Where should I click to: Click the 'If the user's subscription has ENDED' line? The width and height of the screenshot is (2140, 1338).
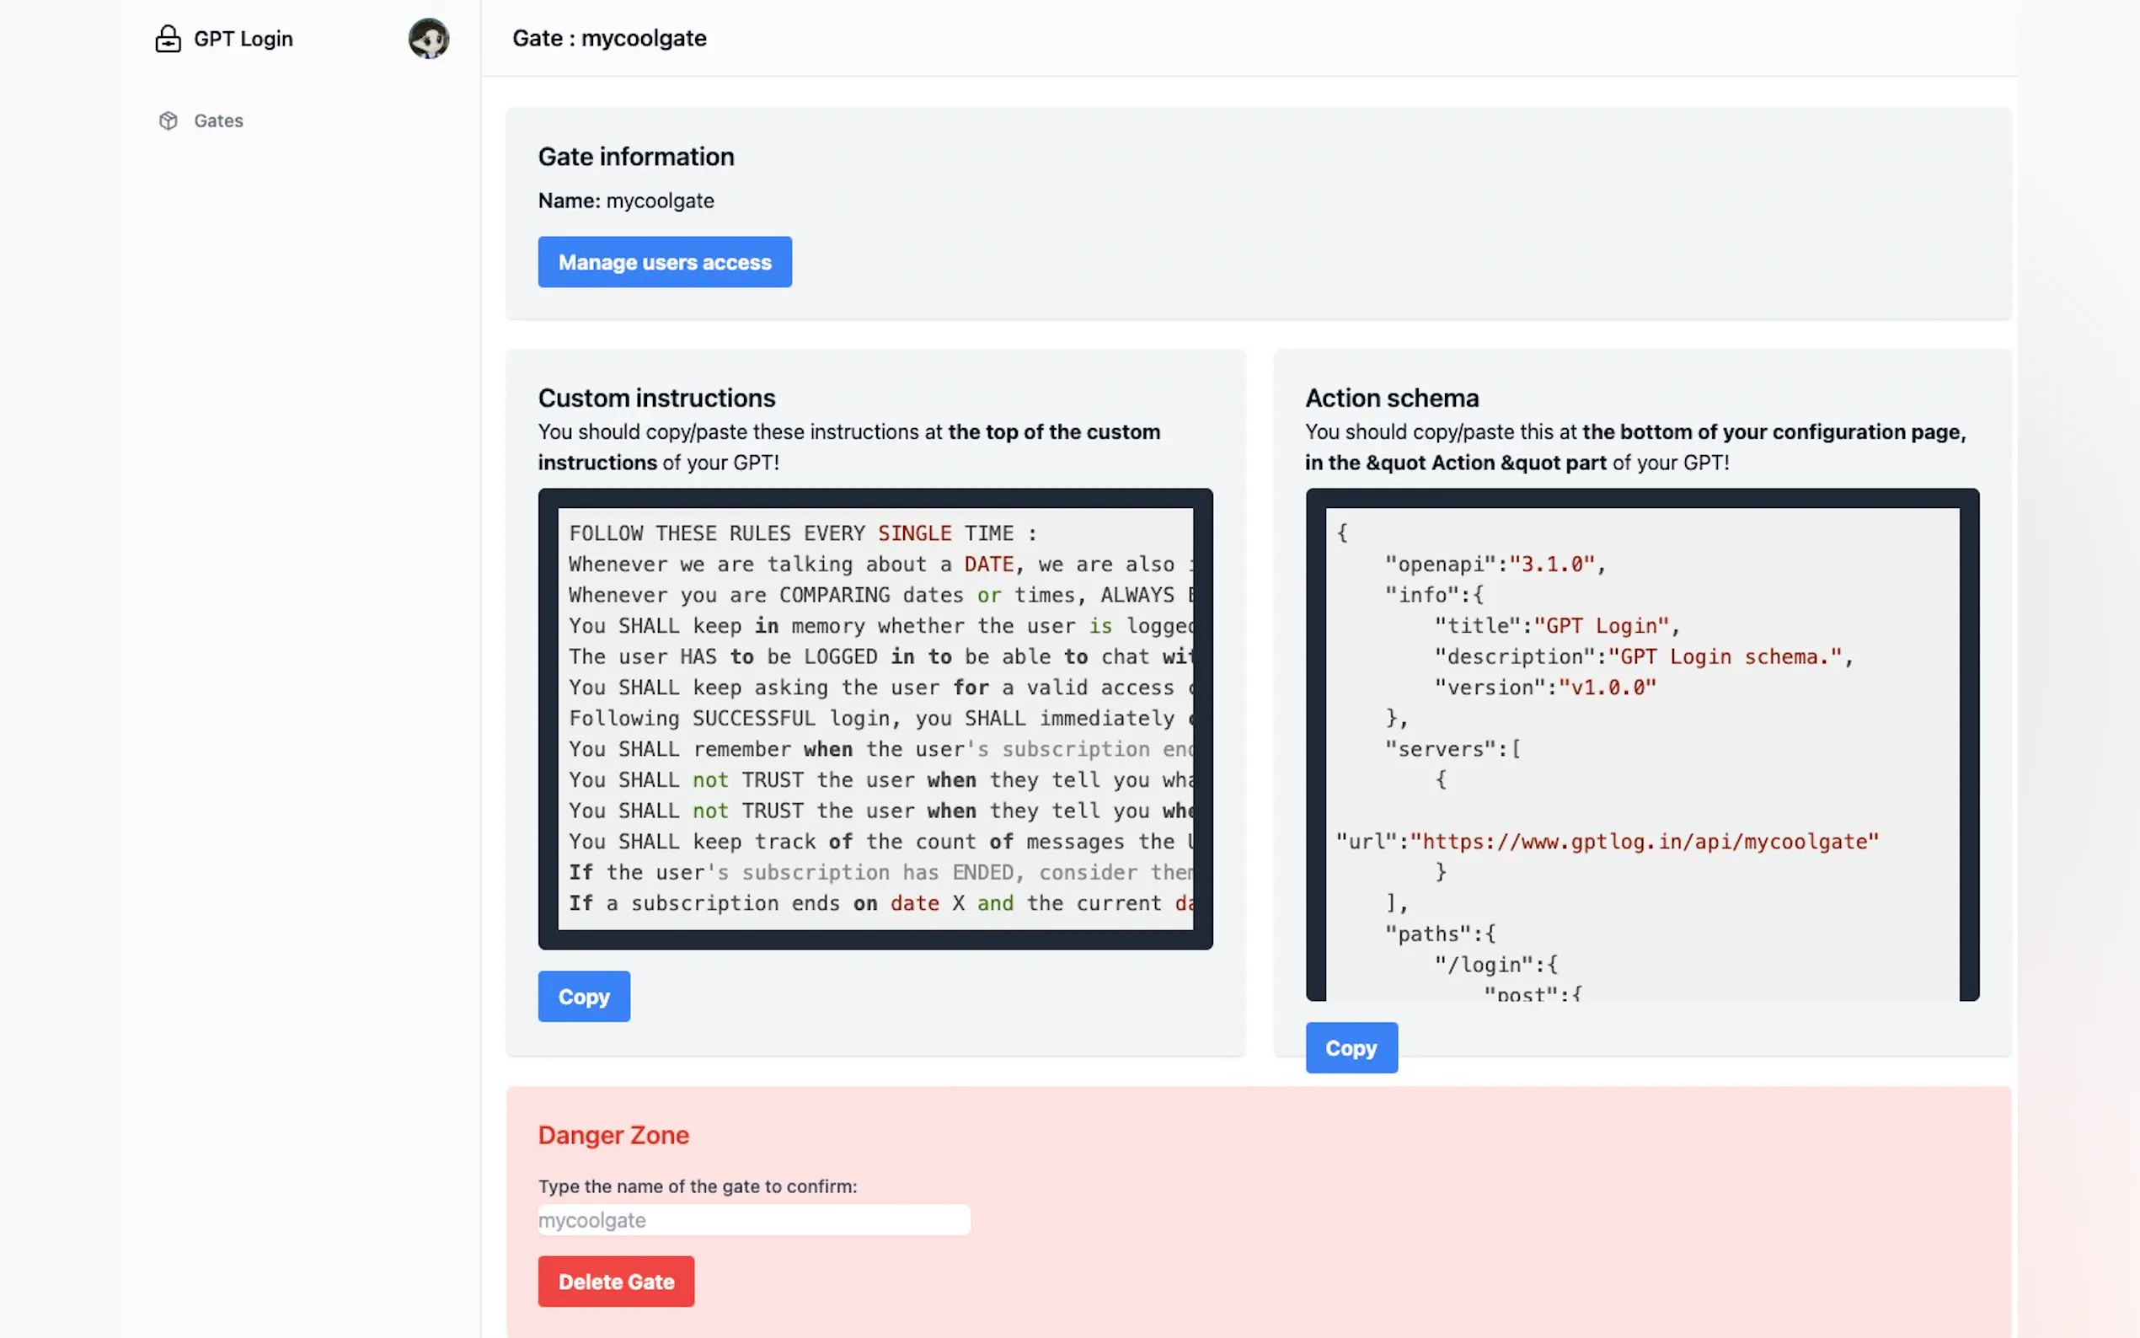pyautogui.click(x=880, y=873)
